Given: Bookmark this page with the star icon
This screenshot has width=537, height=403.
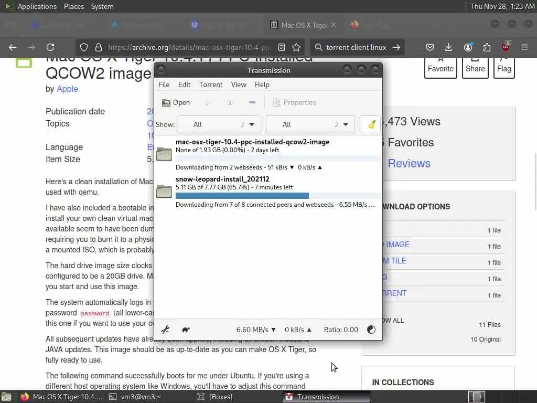Looking at the screenshot, I should coord(296,47).
